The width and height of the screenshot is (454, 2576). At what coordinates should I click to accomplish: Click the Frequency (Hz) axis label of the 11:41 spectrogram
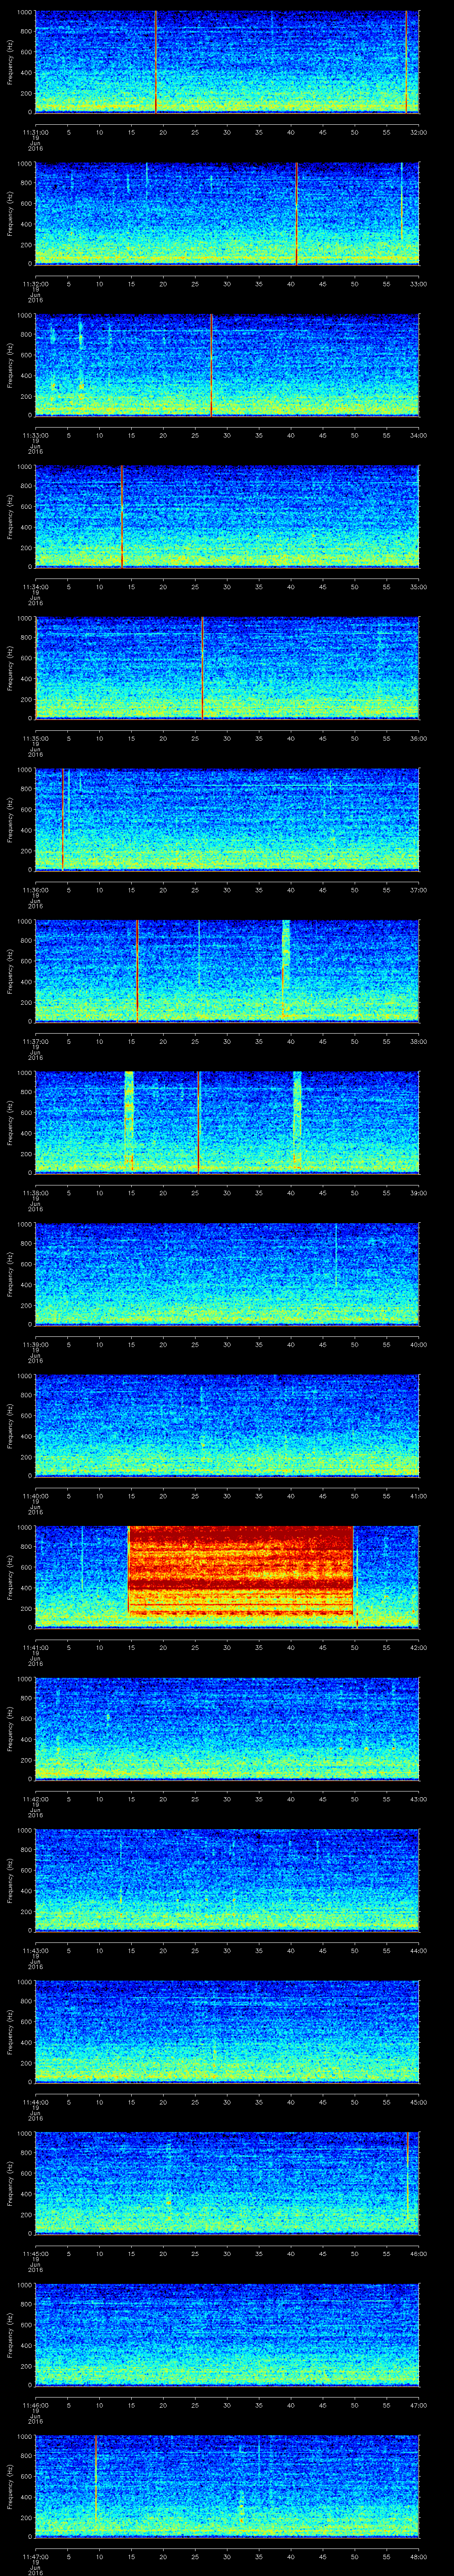(10, 1577)
